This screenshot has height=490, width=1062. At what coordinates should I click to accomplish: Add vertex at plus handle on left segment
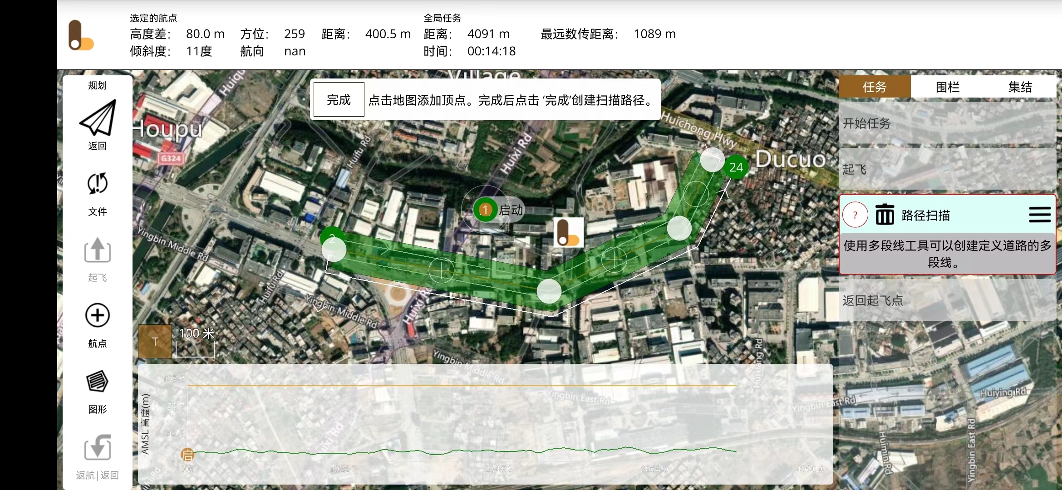441,270
